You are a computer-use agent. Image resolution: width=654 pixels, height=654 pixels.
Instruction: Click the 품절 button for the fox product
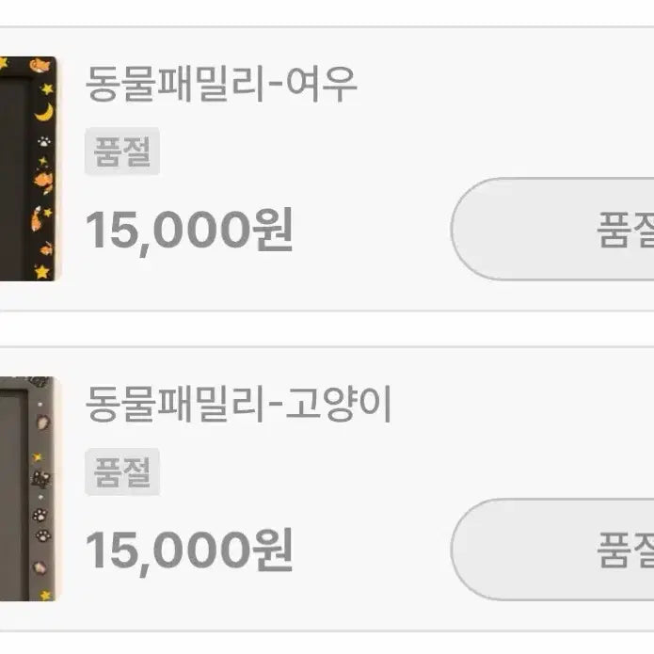pos(552,229)
